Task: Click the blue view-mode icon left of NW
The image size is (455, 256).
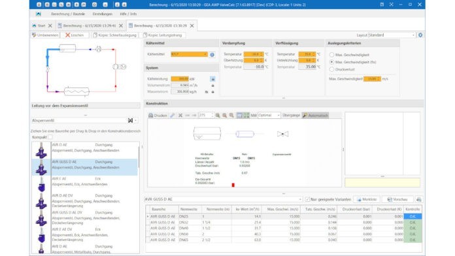Action: (x=239, y=116)
